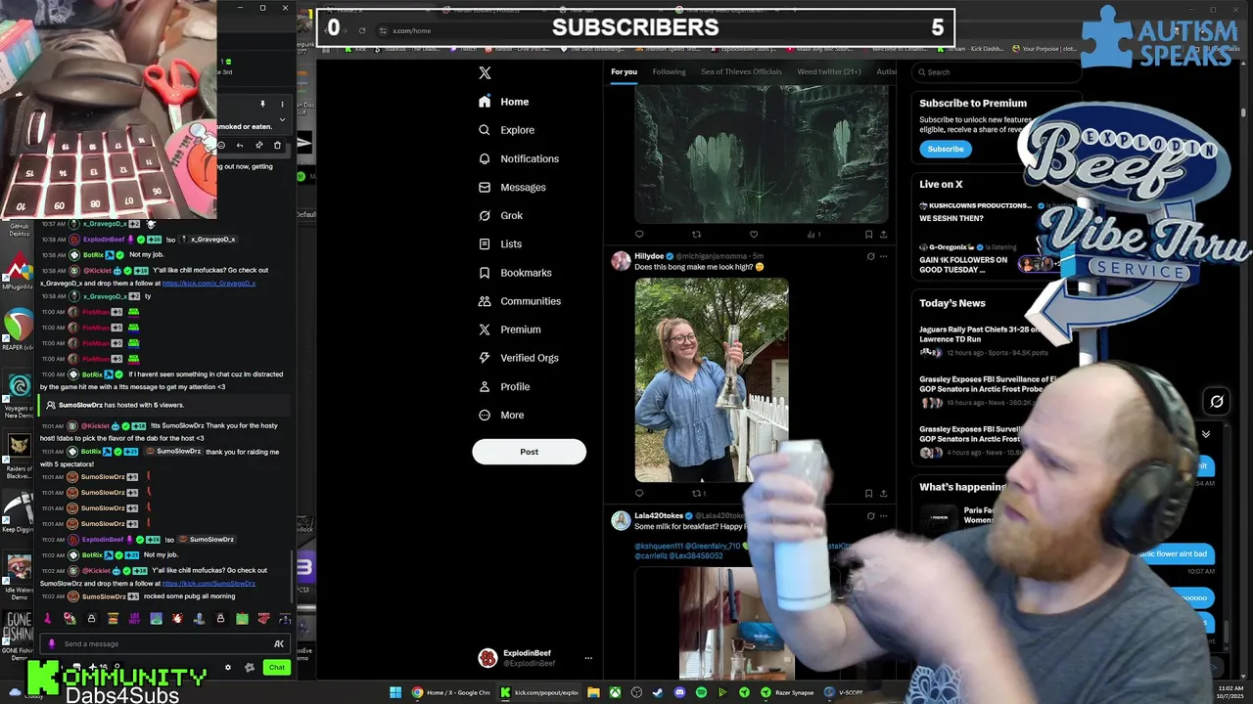The width and height of the screenshot is (1253, 704).
Task: Open Lists in the X sidebar
Action: click(x=500, y=243)
